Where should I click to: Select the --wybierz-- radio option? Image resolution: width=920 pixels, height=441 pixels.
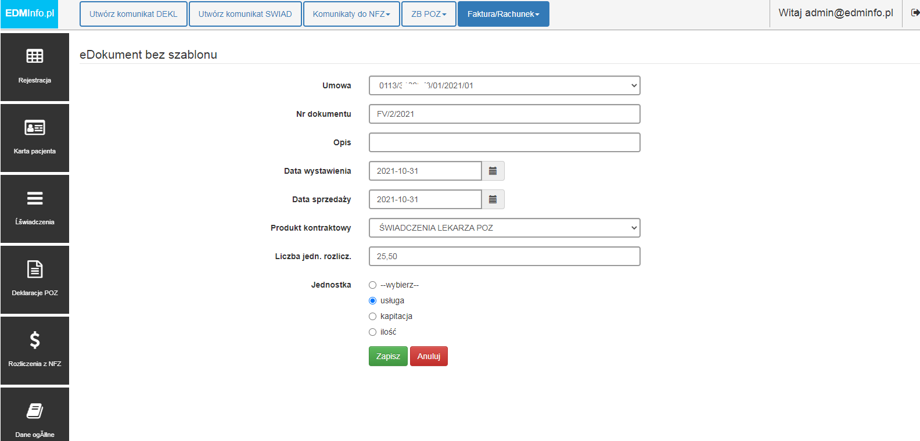pos(372,285)
